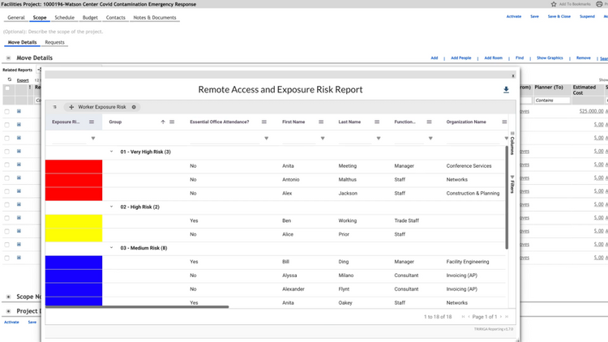608x342 pixels.
Task: Click yellow swatch for Ben Working
Action: pyautogui.click(x=74, y=221)
